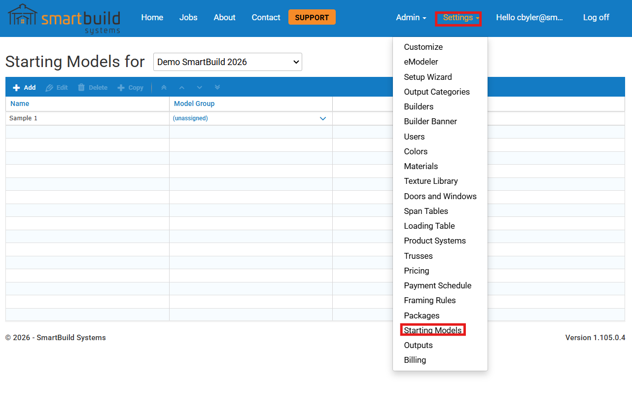
Task: Select Trusses menu item
Action: click(x=418, y=256)
